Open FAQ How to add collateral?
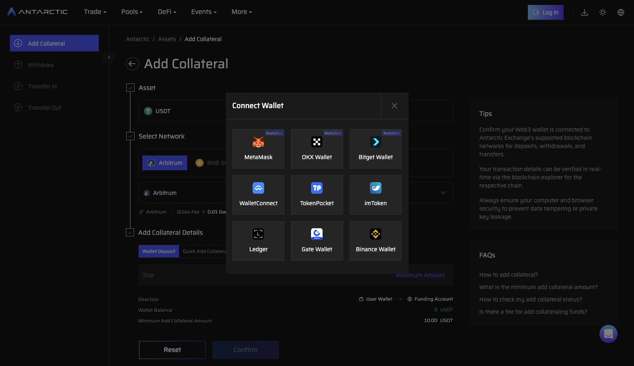The image size is (634, 366). [x=509, y=275]
